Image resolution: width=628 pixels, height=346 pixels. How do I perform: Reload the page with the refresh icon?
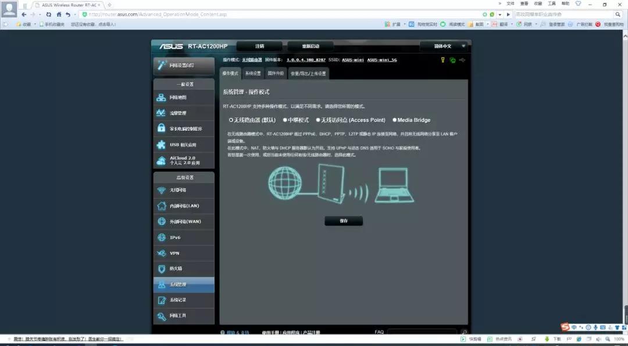48,15
